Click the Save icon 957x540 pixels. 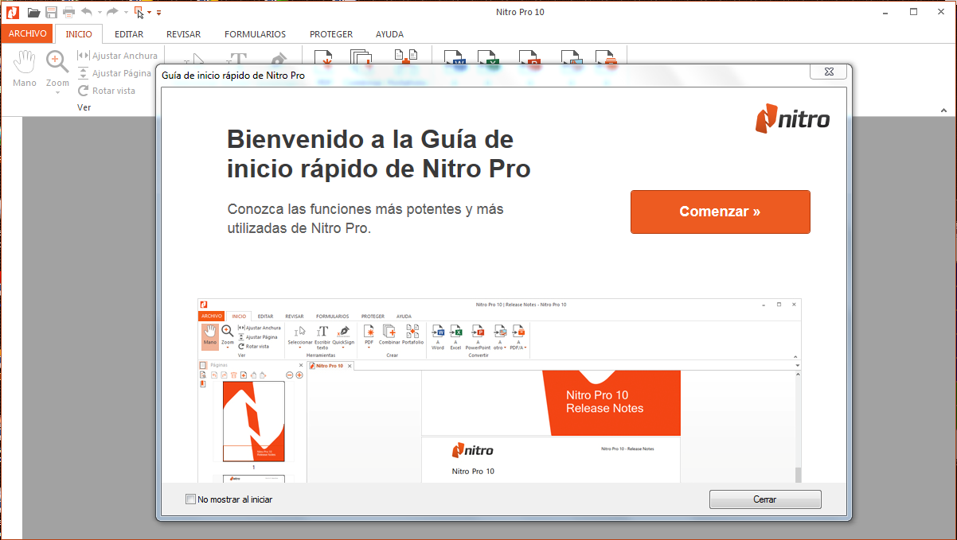(x=50, y=12)
